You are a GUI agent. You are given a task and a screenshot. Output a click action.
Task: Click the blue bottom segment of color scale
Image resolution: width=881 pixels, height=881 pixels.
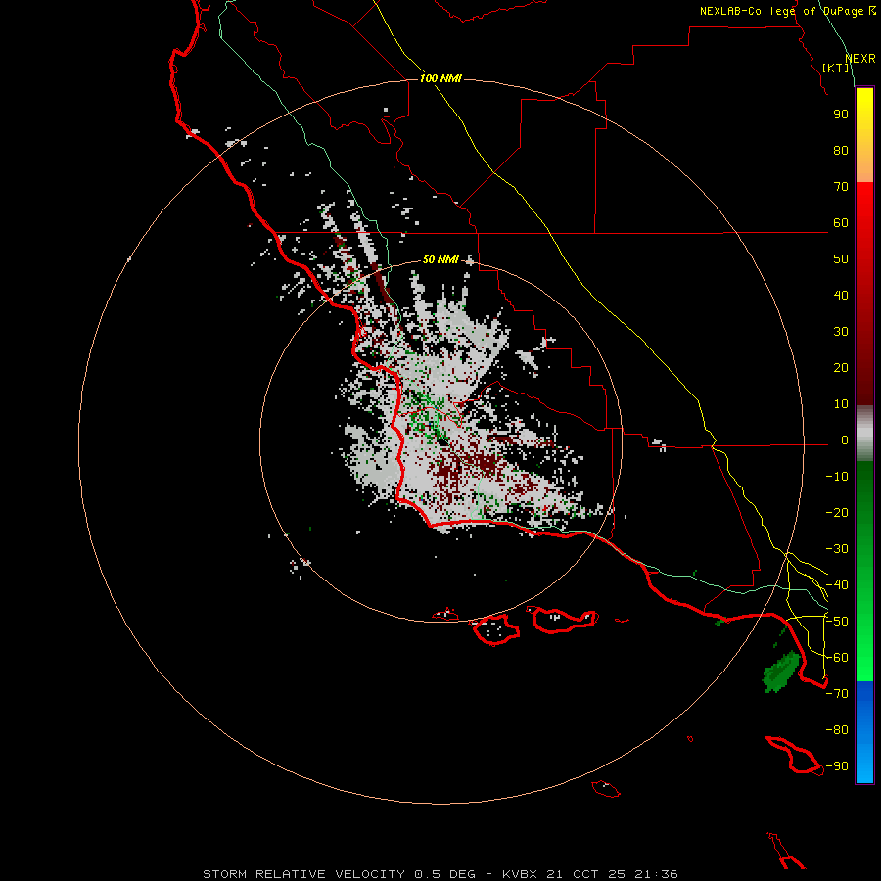pyautogui.click(x=864, y=732)
